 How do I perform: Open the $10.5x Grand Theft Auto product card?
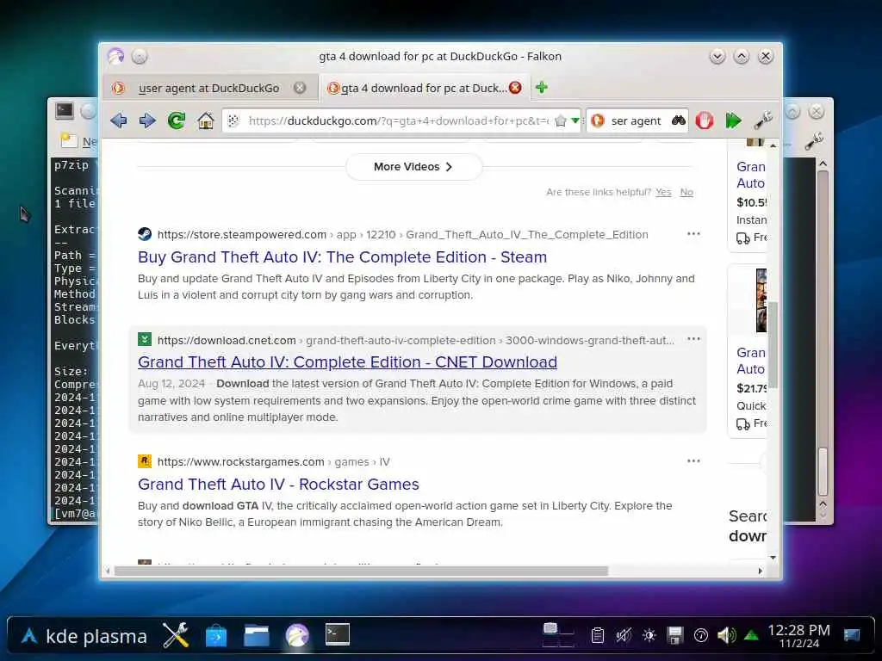pyautogui.click(x=747, y=195)
